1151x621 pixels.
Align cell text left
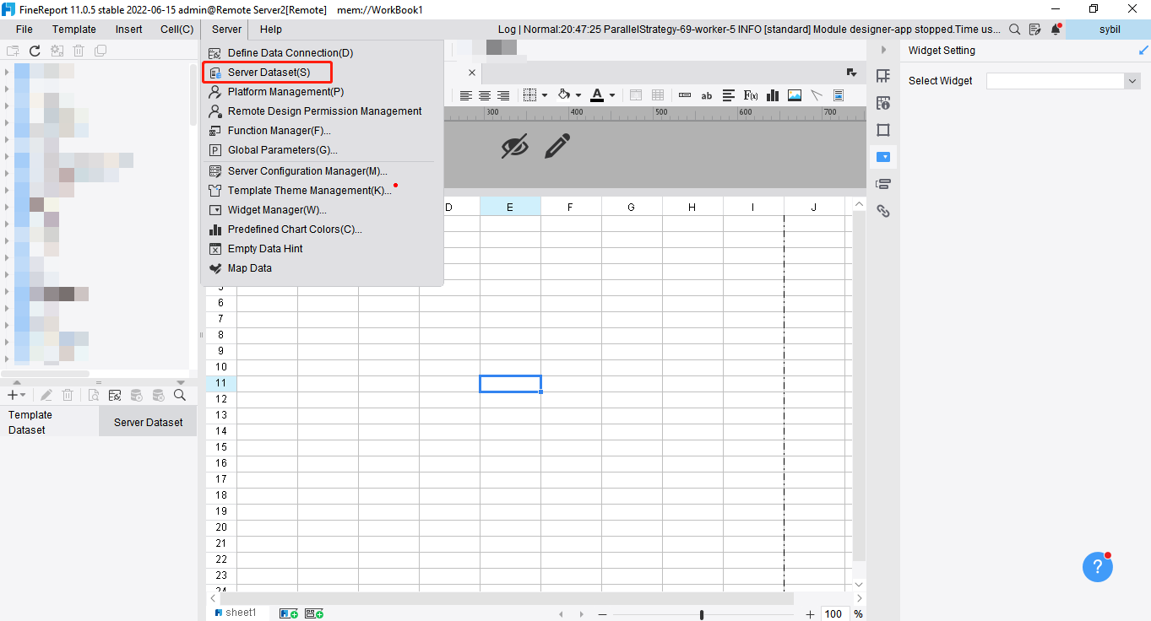point(466,95)
